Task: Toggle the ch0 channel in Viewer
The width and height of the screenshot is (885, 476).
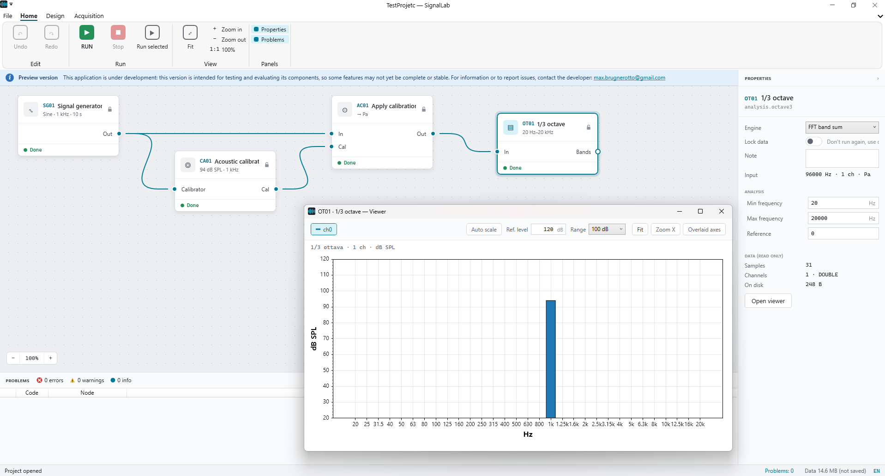Action: click(x=324, y=230)
